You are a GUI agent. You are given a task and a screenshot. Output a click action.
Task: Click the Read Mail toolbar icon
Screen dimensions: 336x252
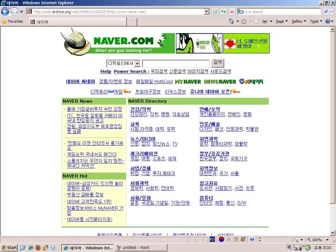257,21
